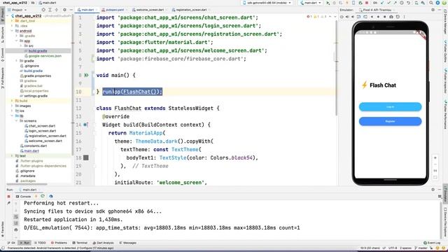Click print icon in console gutter
This screenshot has height=252, width=448.
[16, 230]
